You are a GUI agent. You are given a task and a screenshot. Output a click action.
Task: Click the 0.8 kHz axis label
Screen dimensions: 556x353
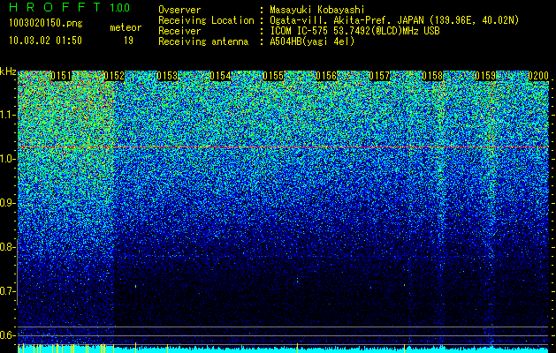8,247
